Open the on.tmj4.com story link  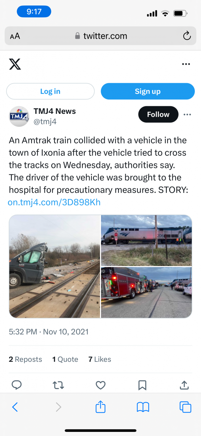point(54,202)
